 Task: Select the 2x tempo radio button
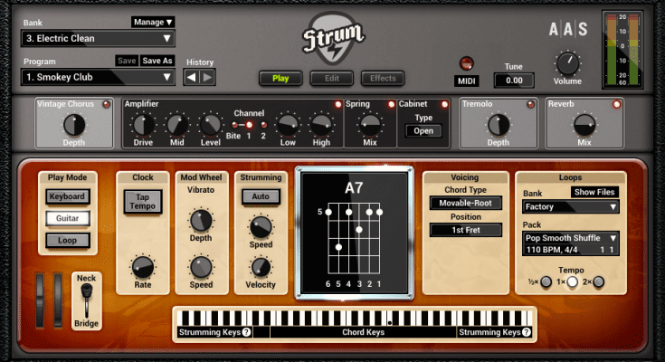coord(597,282)
